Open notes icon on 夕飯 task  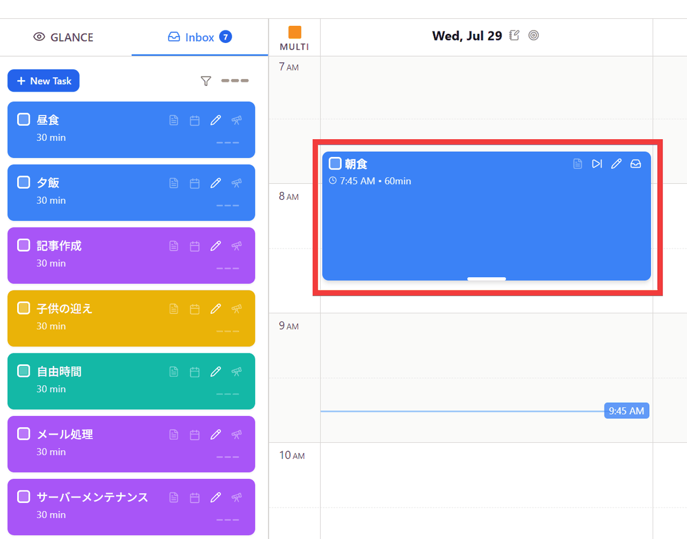(x=173, y=183)
